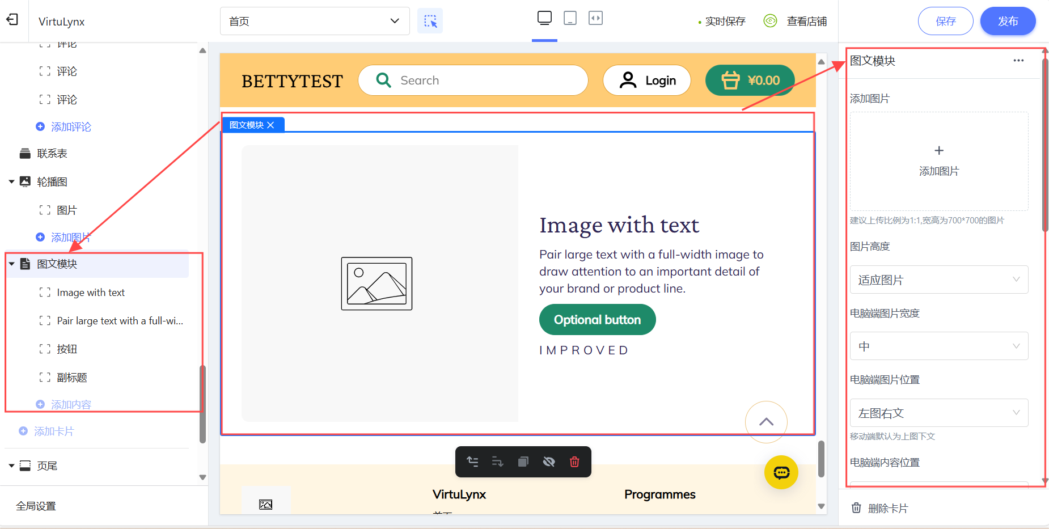The image size is (1049, 529).
Task: Select the 联系表 tree item
Action: click(x=52, y=153)
